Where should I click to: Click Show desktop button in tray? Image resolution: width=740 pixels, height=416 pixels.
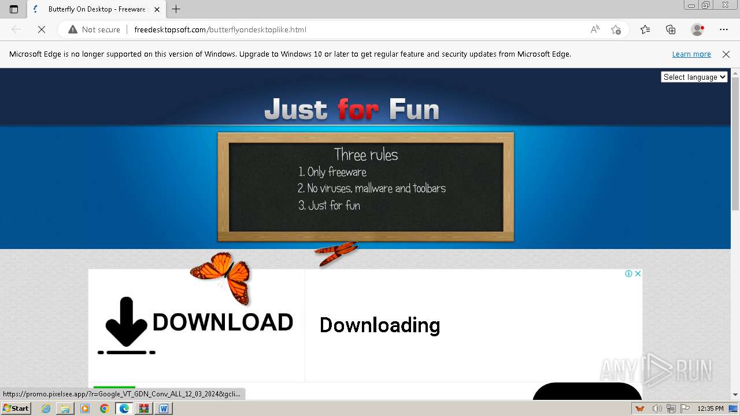tap(734, 408)
